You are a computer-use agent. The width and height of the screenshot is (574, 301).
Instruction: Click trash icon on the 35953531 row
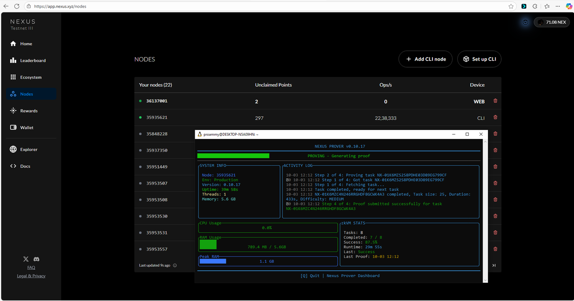(495, 233)
